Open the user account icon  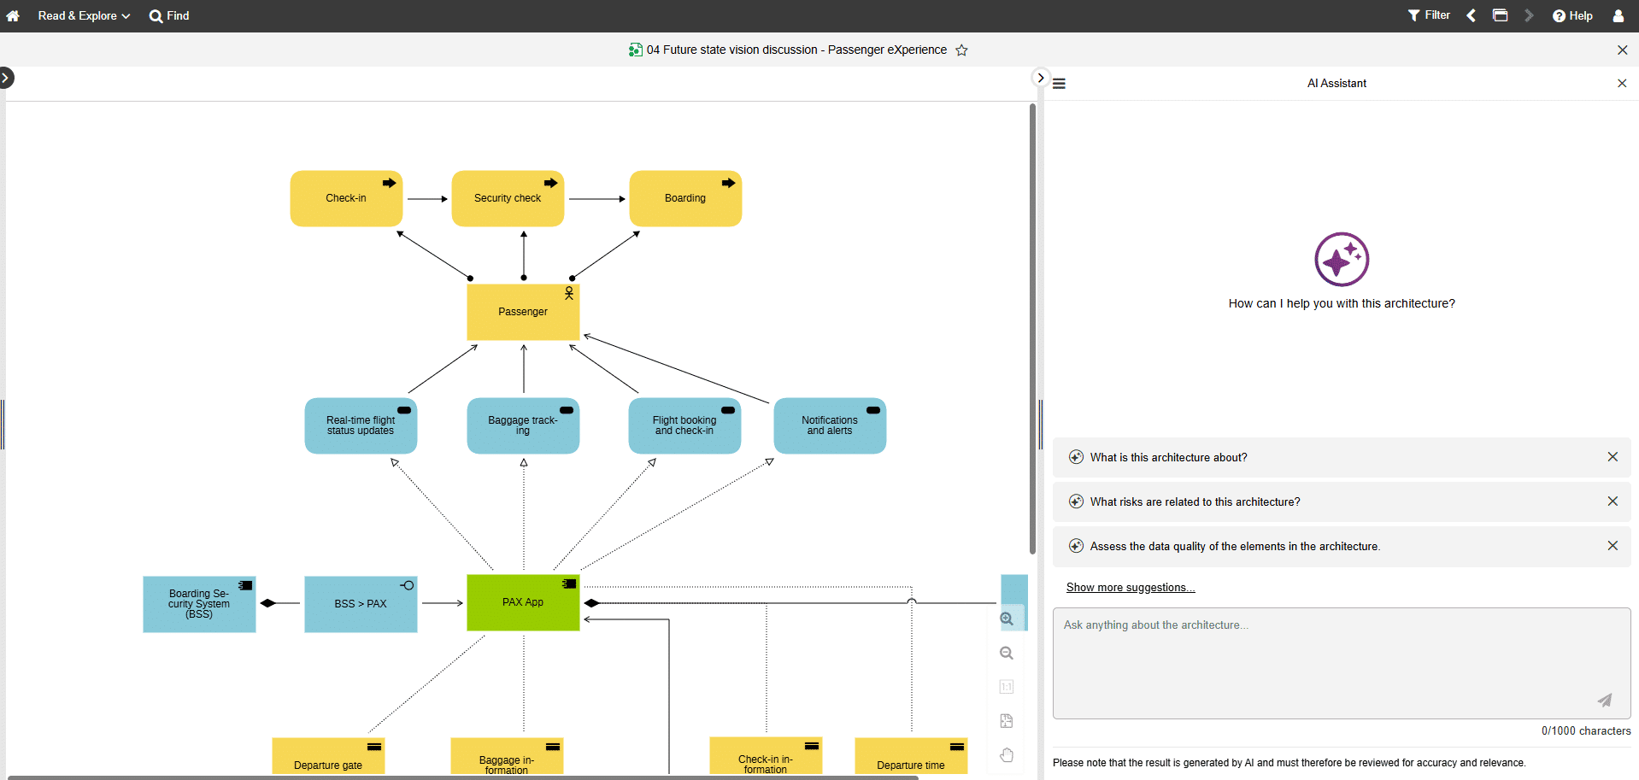(x=1618, y=16)
